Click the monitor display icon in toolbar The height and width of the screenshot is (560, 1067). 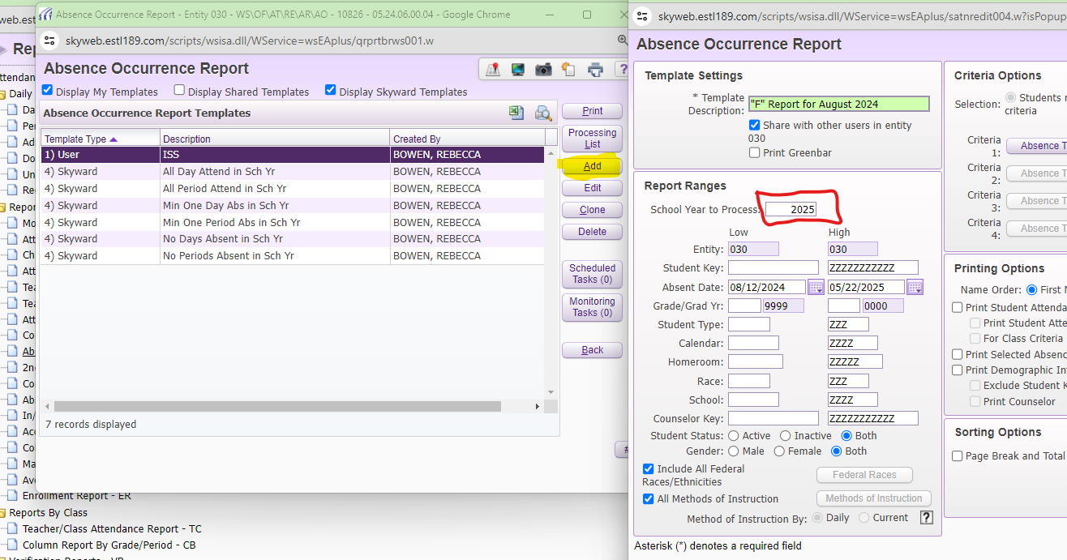pos(518,70)
